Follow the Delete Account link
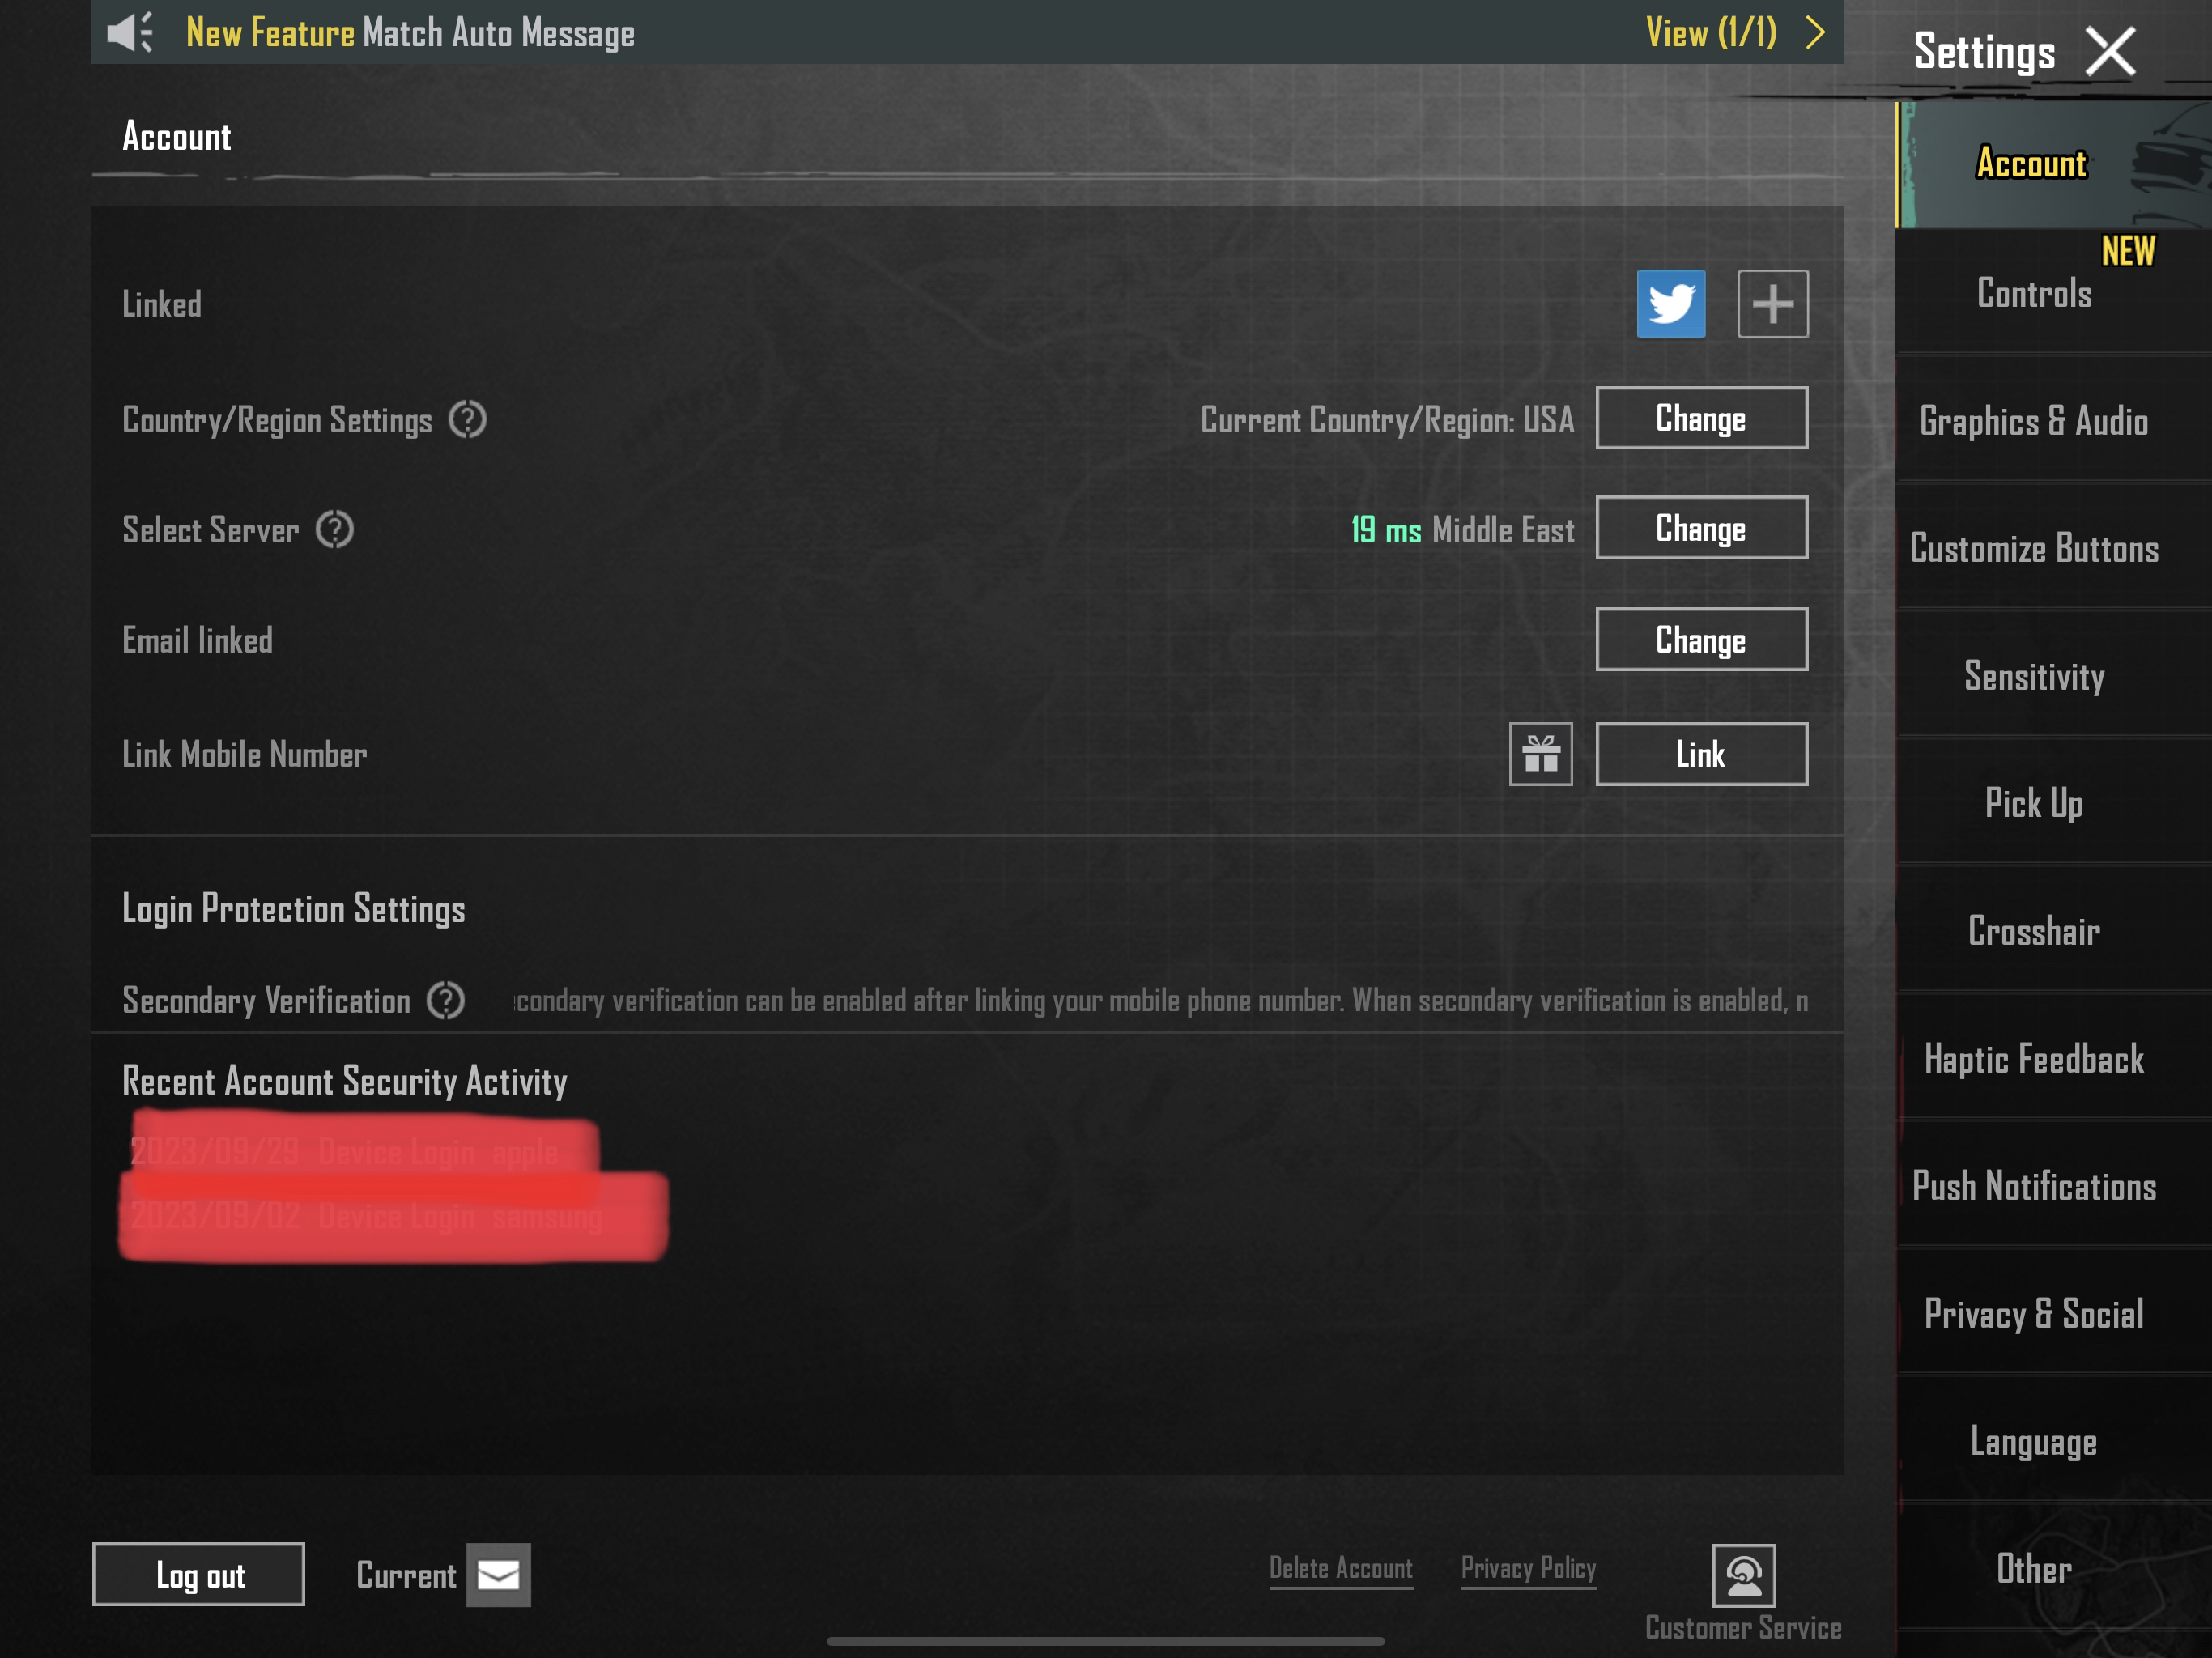Image resolution: width=2212 pixels, height=1658 pixels. pos(1340,1568)
